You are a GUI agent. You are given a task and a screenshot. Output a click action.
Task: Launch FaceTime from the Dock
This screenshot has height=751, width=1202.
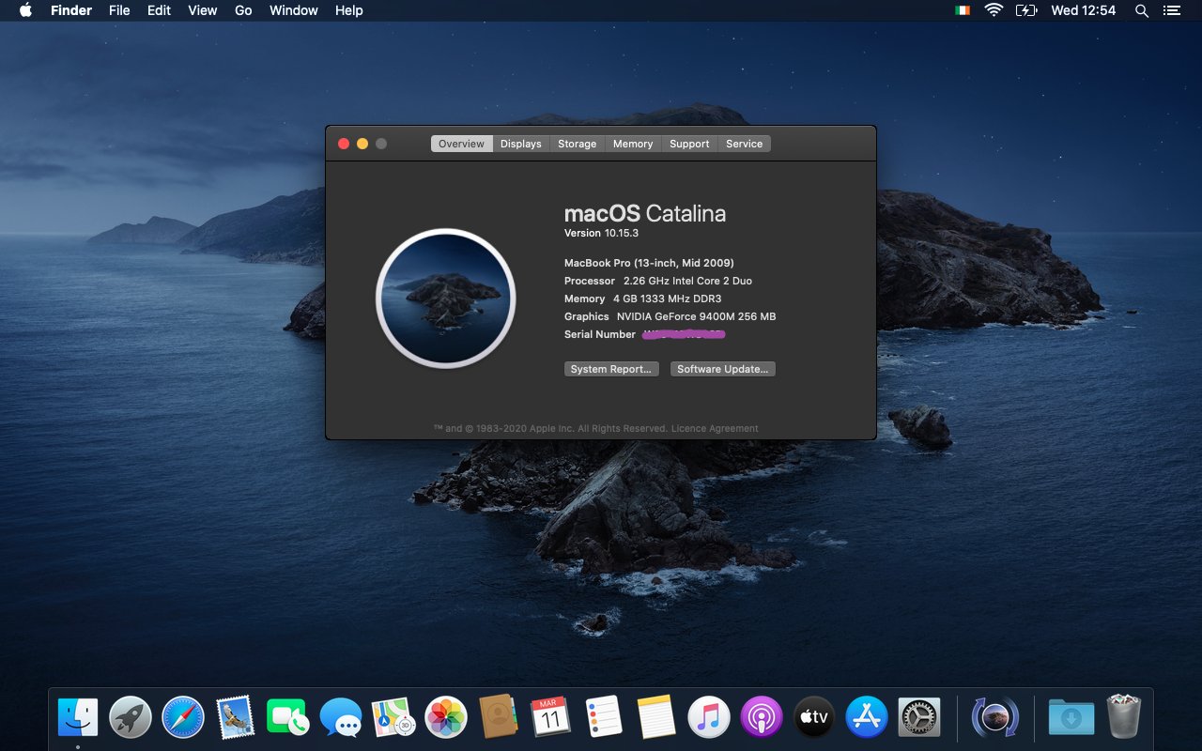point(288,718)
